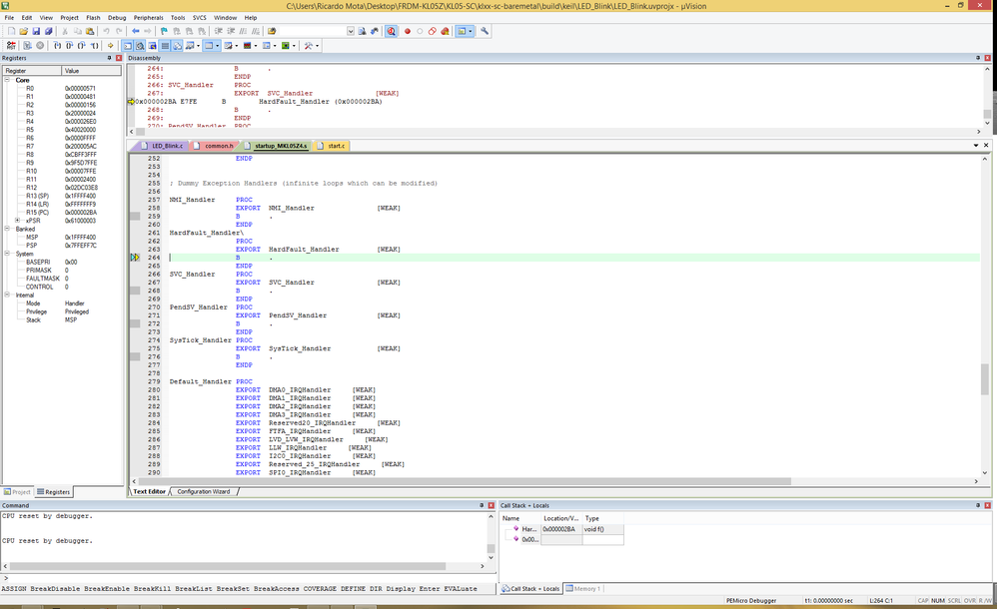
Task: Paste from clipboard using toolbar icon
Action: click(x=90, y=31)
